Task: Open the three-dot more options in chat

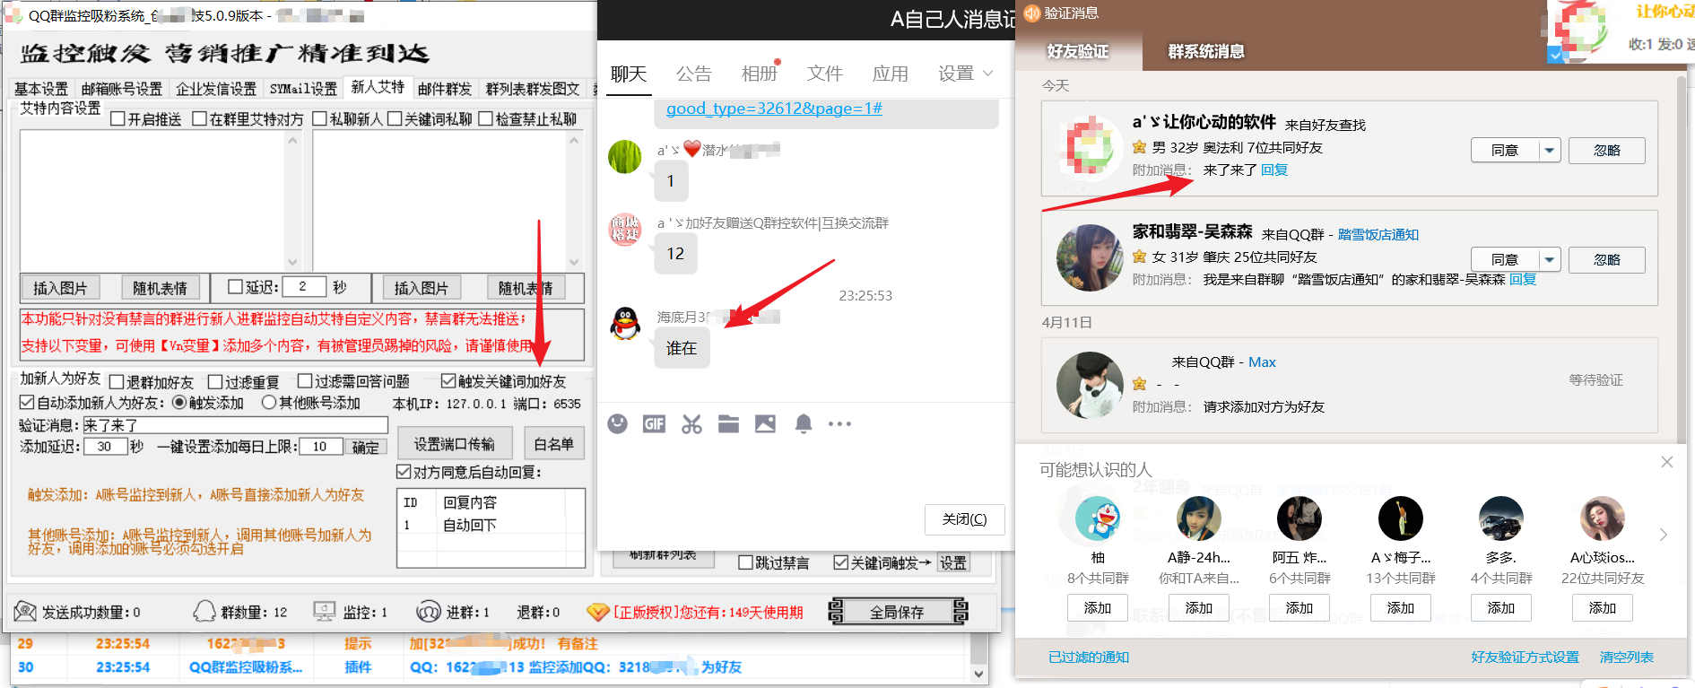Action: click(839, 423)
